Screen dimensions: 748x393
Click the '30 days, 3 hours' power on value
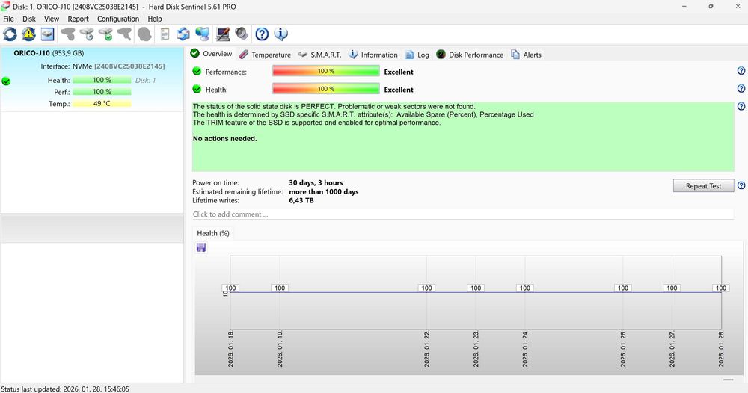click(316, 182)
